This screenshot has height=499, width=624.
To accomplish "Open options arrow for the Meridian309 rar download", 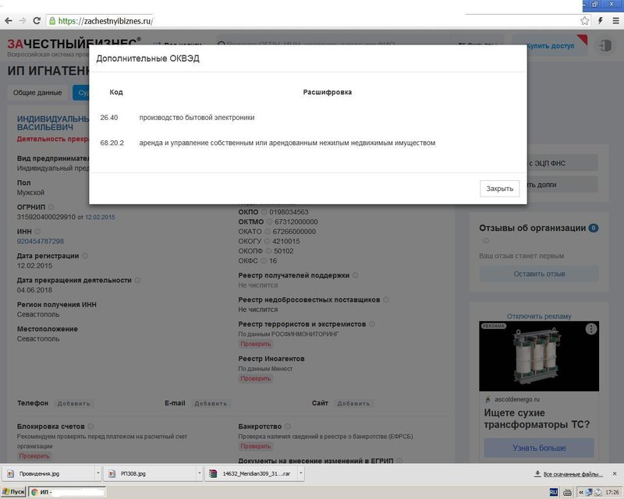I will coord(301,473).
